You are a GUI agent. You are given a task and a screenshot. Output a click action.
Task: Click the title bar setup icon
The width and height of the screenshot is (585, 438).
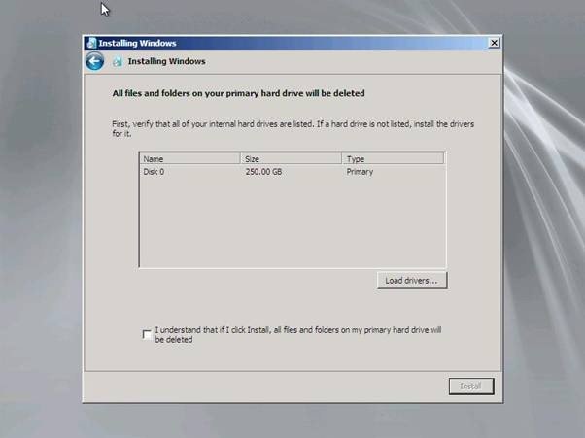tap(91, 43)
